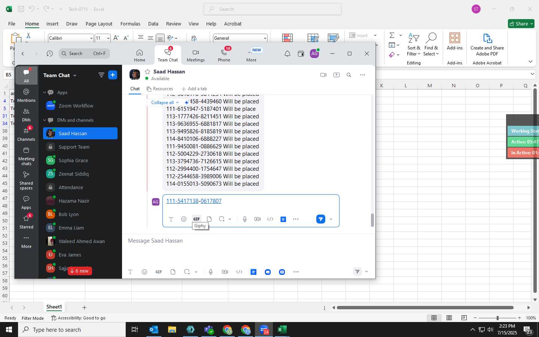This screenshot has width=539, height=337.
Task: Open Mentions in Zoom sidebar
Action: pos(26,95)
